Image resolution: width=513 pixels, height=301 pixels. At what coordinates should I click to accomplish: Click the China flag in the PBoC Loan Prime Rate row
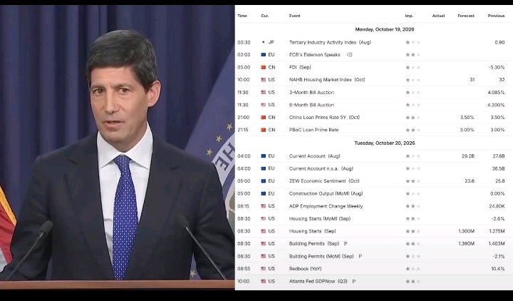pyautogui.click(x=264, y=130)
